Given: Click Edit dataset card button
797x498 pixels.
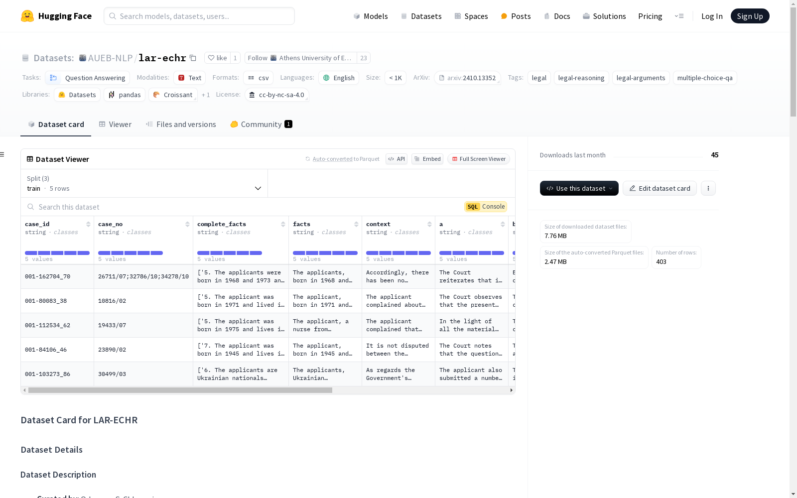Looking at the screenshot, I should 660,188.
